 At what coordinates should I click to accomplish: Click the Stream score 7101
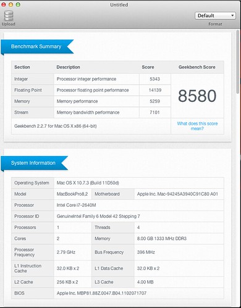(x=154, y=112)
